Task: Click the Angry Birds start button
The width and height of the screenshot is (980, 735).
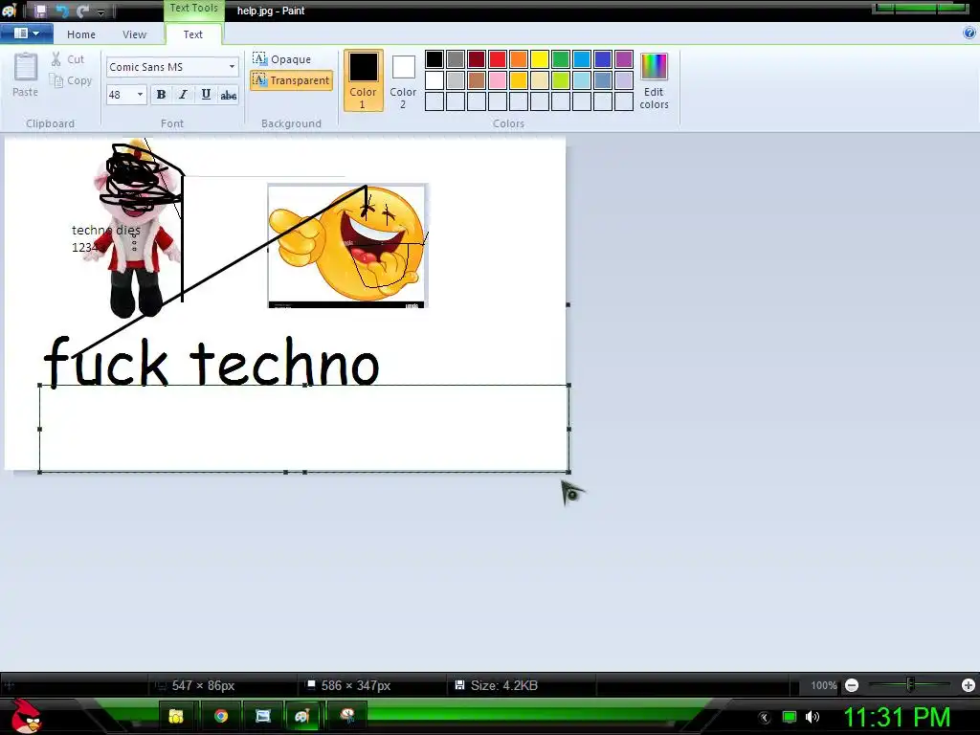Action: [25, 716]
